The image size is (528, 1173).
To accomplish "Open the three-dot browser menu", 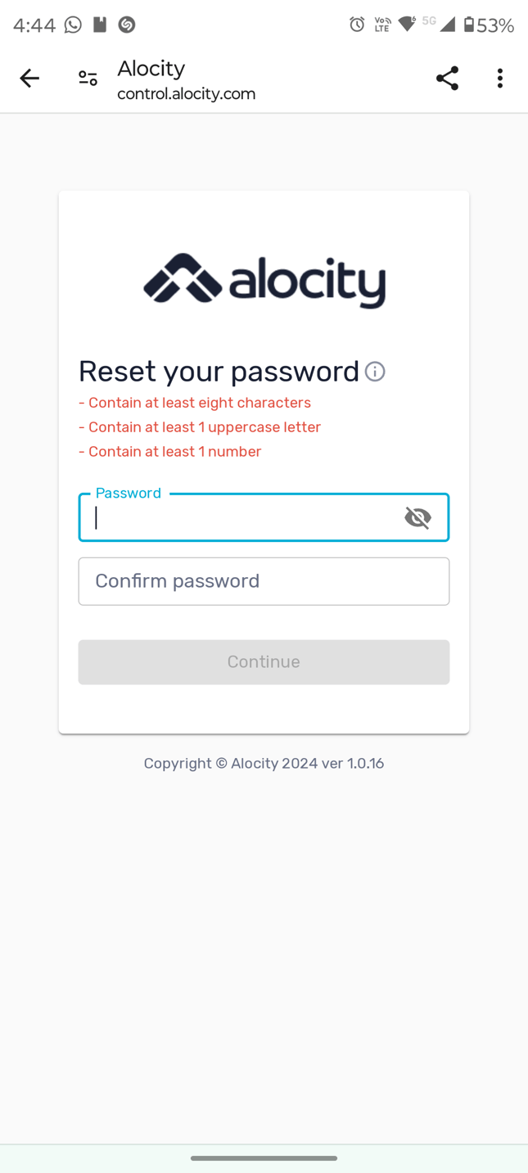I will (x=499, y=78).
